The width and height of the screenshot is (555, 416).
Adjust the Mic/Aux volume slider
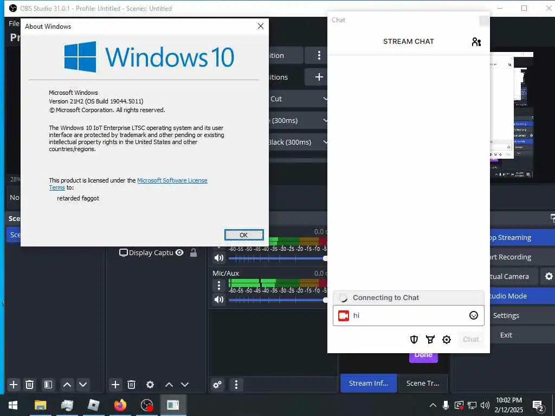point(277,300)
